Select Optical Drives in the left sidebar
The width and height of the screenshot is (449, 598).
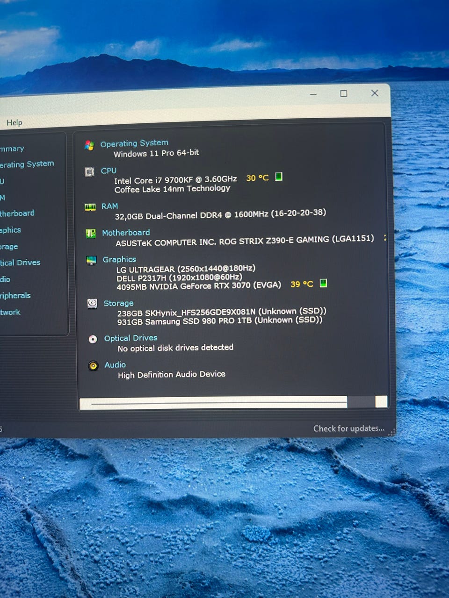[x=20, y=263]
